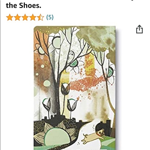Click the tallest tulip bud in center
Viewport: 150px width, 150px height.
[65, 89]
